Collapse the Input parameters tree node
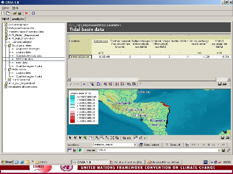The height and width of the screenshot is (174, 233). coord(6,45)
